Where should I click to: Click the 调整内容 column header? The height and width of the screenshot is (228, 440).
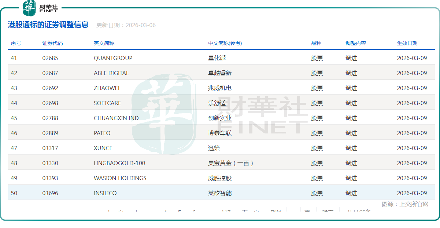(355, 43)
